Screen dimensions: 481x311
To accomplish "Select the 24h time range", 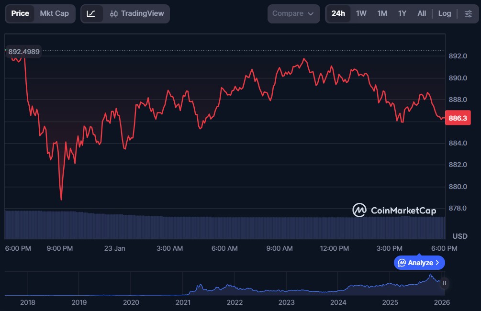I will (x=338, y=13).
